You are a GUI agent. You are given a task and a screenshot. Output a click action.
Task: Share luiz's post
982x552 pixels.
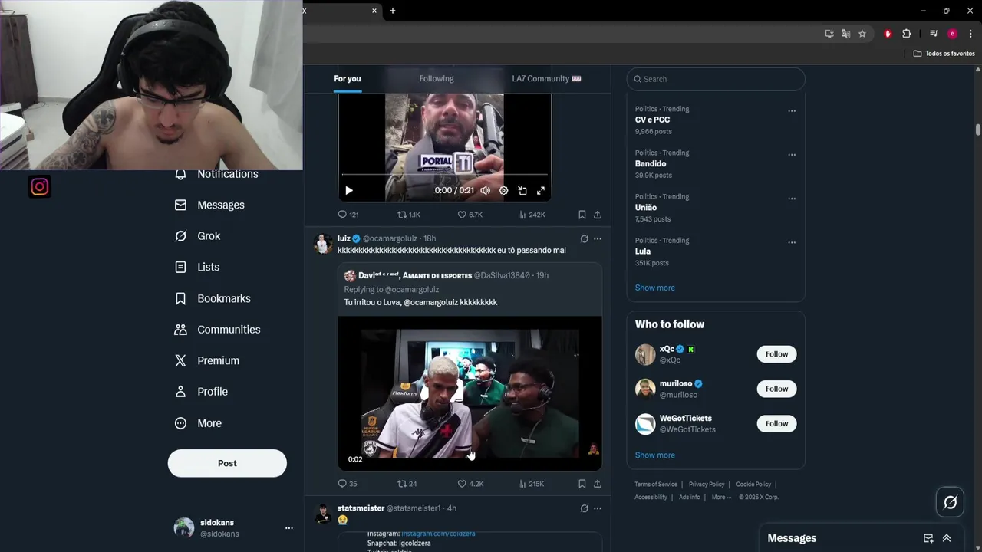point(598,484)
